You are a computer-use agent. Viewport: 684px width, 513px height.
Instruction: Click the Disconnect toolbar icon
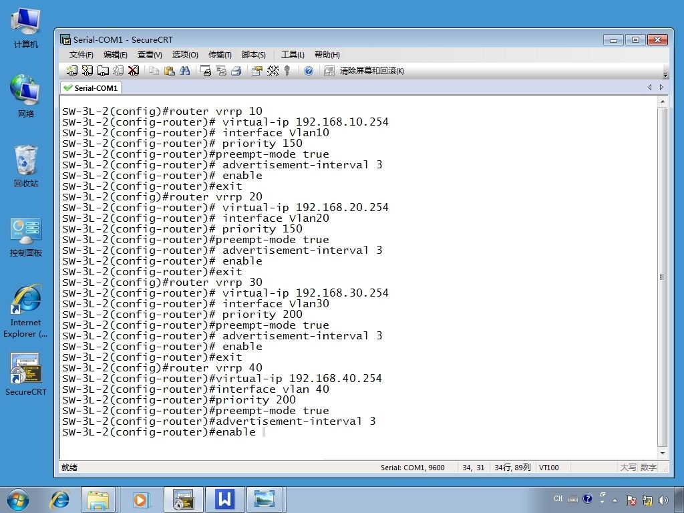pyautogui.click(x=134, y=71)
